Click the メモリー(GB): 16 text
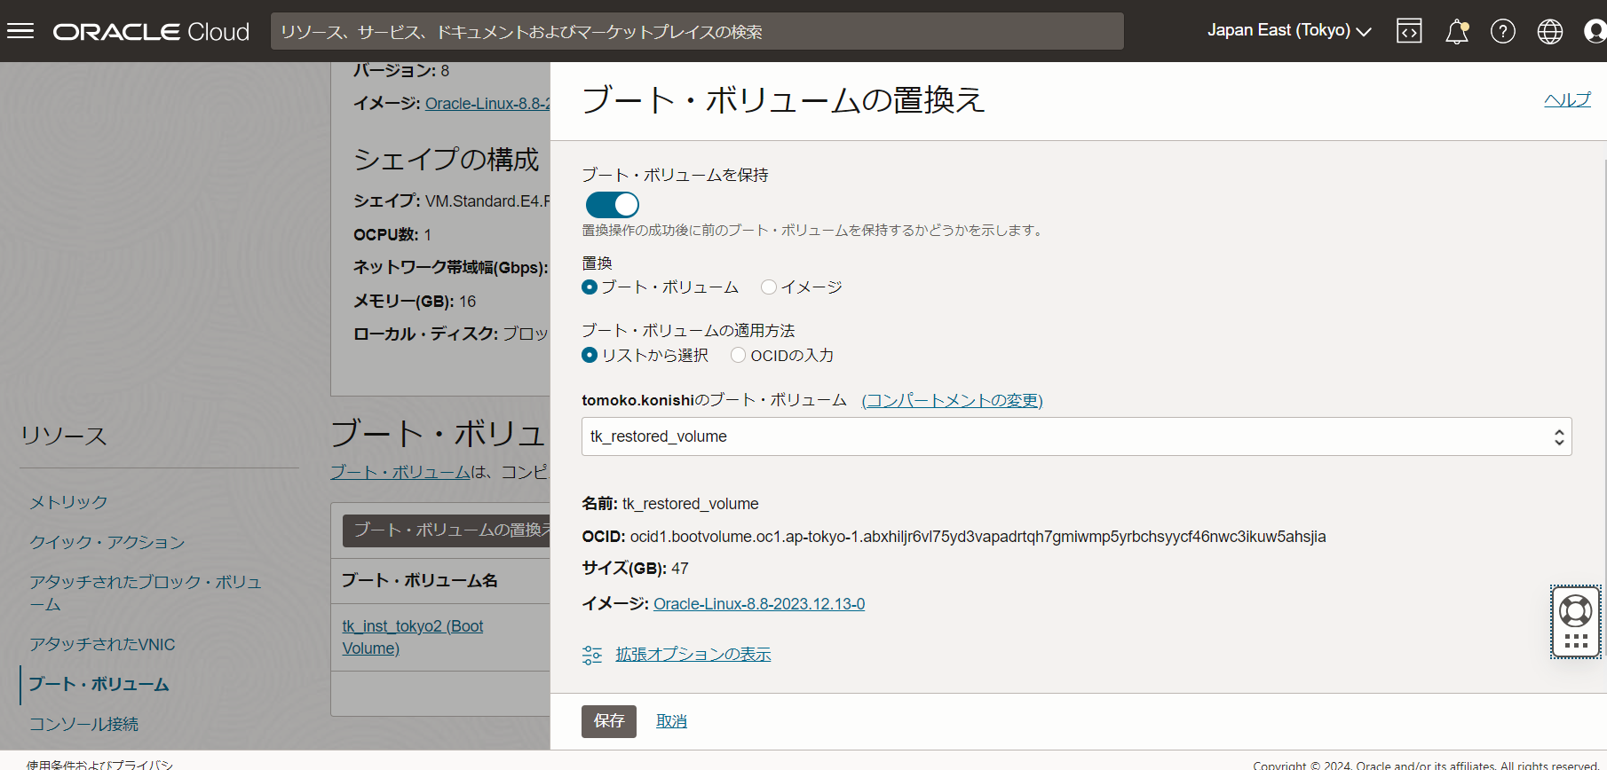The image size is (1607, 770). pos(415,302)
